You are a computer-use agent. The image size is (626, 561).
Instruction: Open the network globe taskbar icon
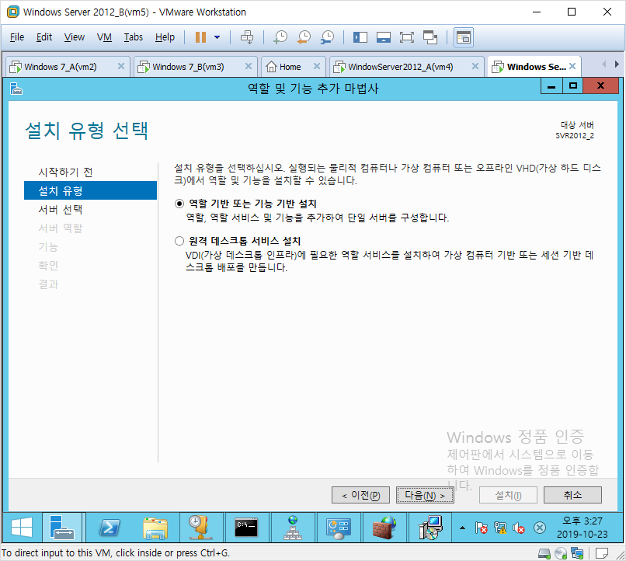[x=293, y=528]
